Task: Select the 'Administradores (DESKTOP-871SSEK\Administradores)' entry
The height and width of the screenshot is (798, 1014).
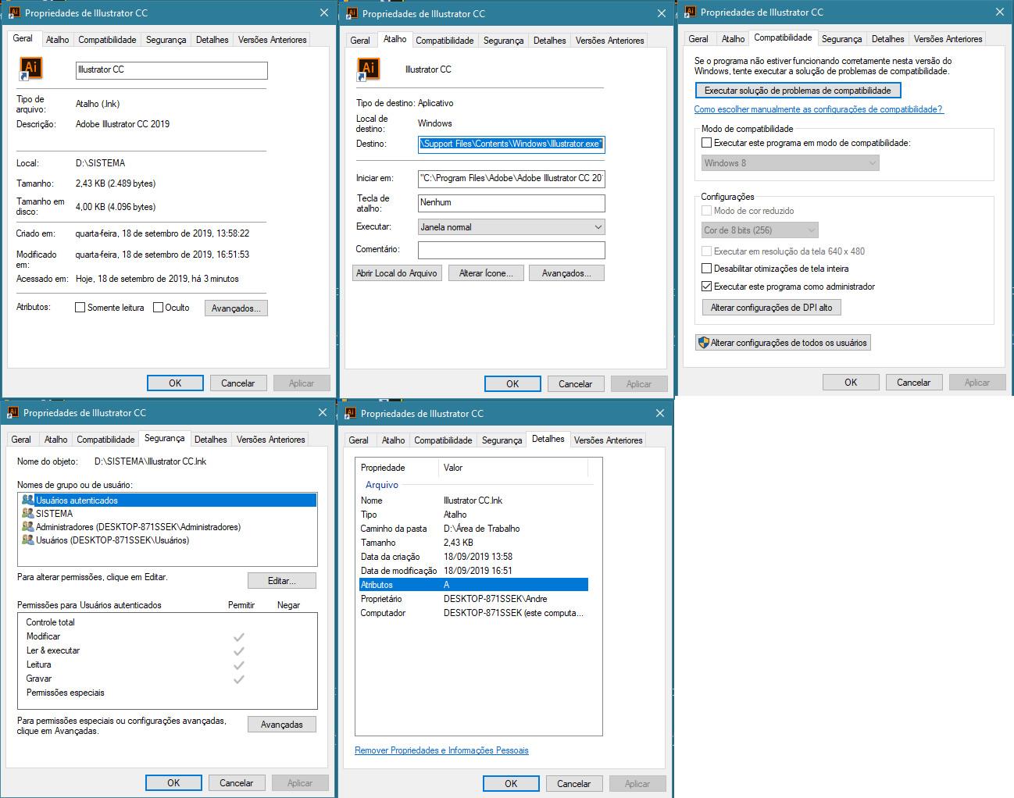Action: click(x=168, y=527)
